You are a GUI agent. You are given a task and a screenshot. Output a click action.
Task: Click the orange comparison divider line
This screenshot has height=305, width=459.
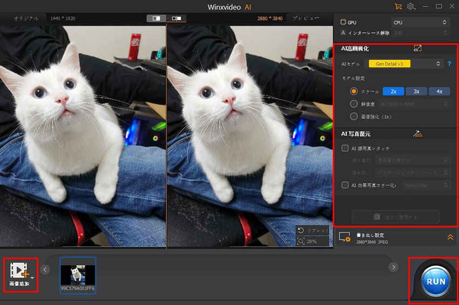pos(166,137)
